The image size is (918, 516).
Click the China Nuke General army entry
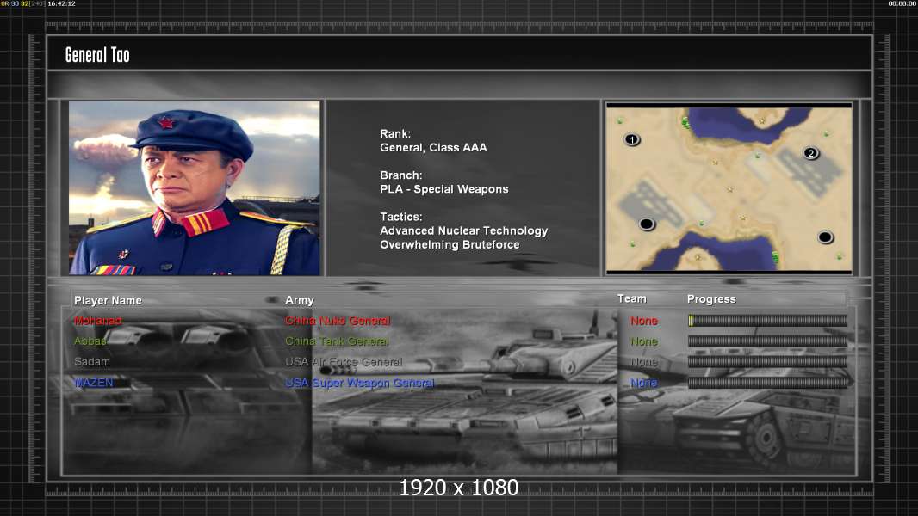tap(338, 321)
